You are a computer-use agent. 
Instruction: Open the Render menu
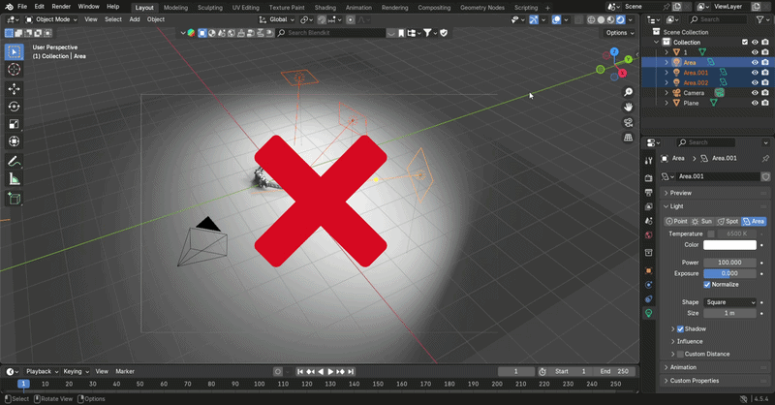coord(61,7)
